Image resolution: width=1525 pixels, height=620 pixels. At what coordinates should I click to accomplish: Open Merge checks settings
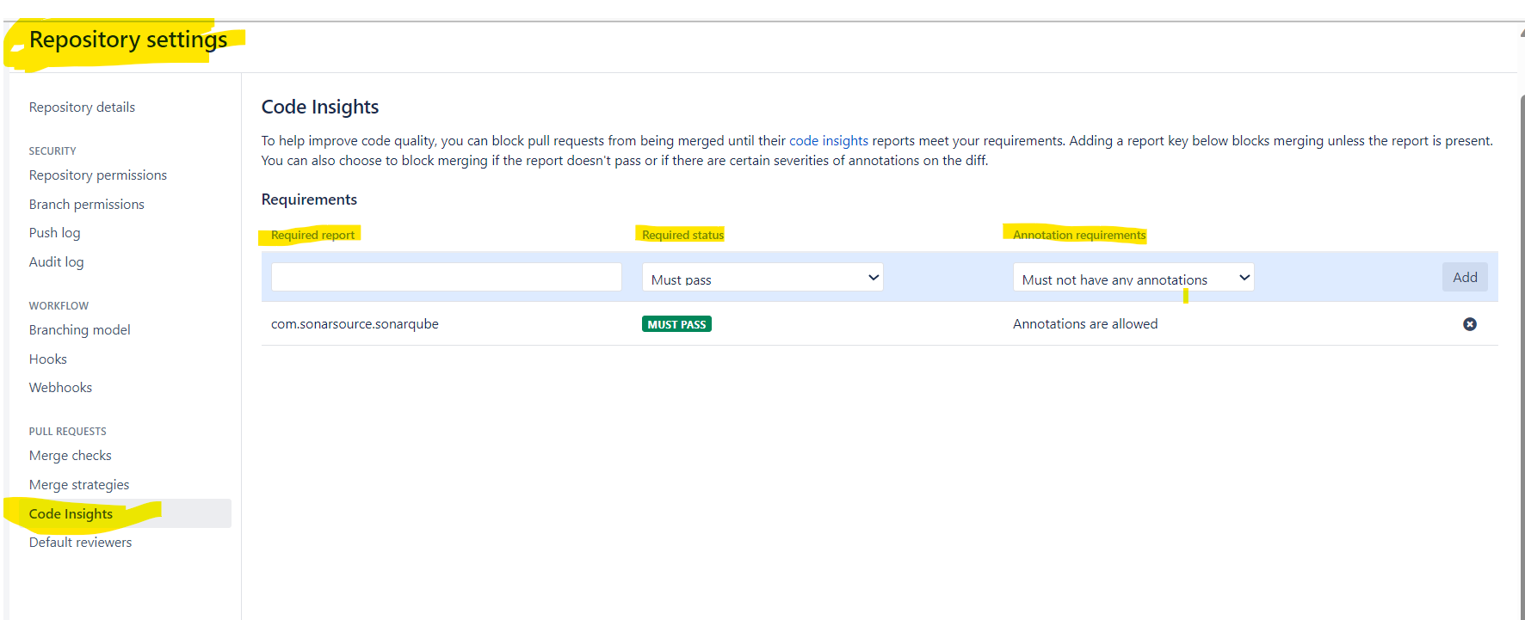[x=71, y=456]
